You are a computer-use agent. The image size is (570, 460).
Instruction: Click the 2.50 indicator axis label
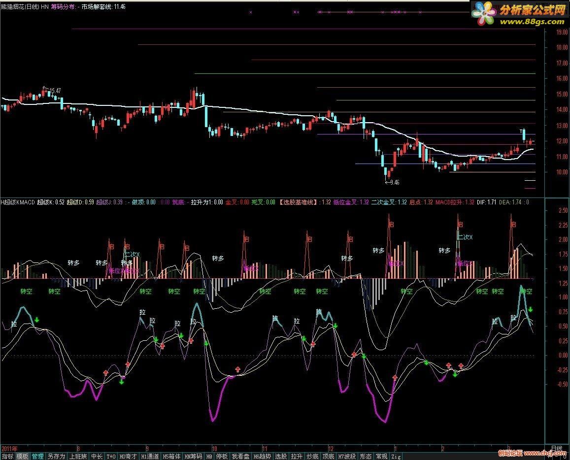click(x=563, y=210)
